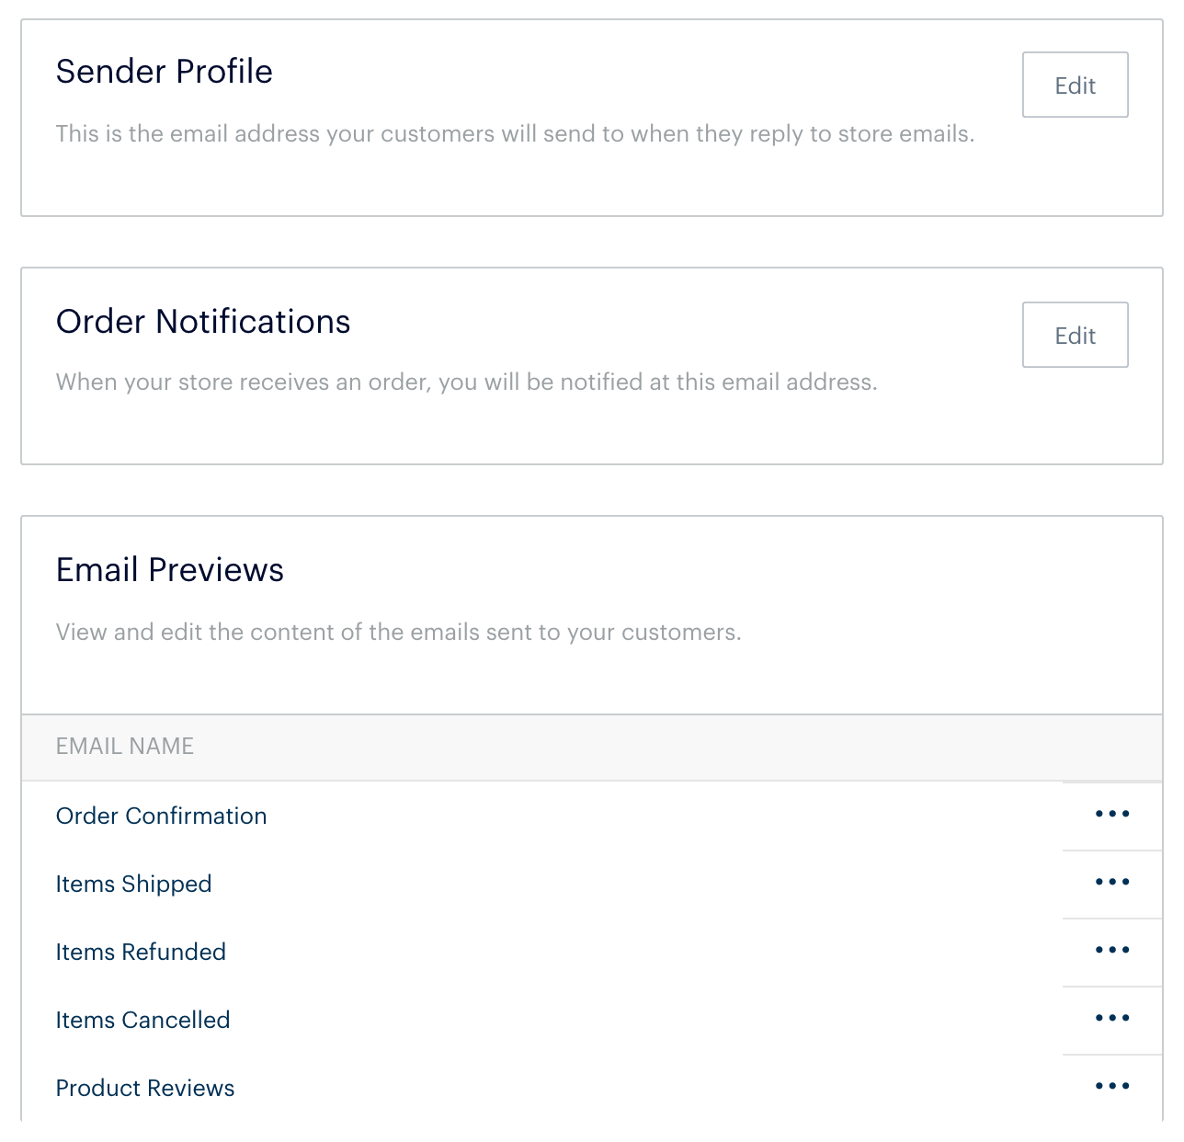Select the Email Previews section heading
Screen dimensions: 1184x1142
pyautogui.click(x=170, y=570)
